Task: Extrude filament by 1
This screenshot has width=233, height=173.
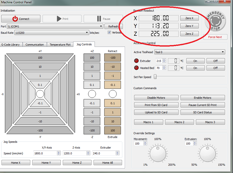Action: click(112, 112)
